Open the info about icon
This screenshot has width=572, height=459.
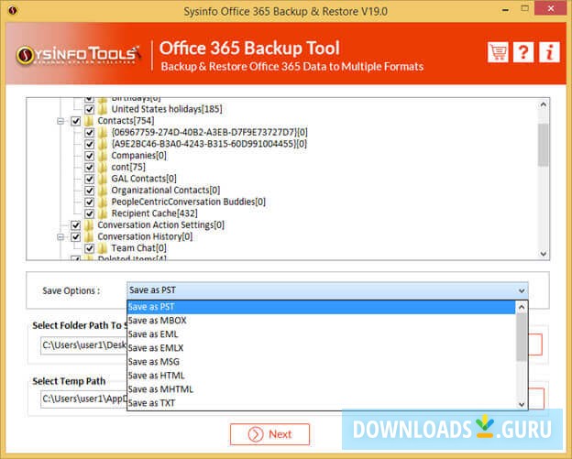549,52
